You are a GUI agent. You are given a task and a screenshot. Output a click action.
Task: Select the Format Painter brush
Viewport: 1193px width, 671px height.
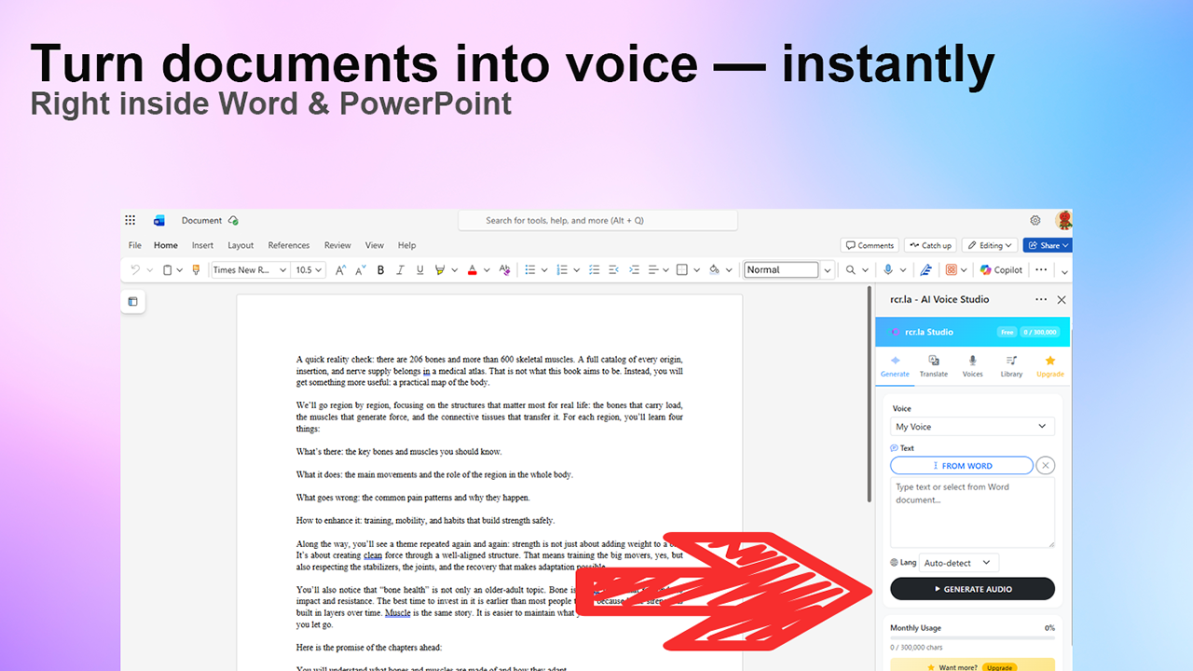click(196, 270)
